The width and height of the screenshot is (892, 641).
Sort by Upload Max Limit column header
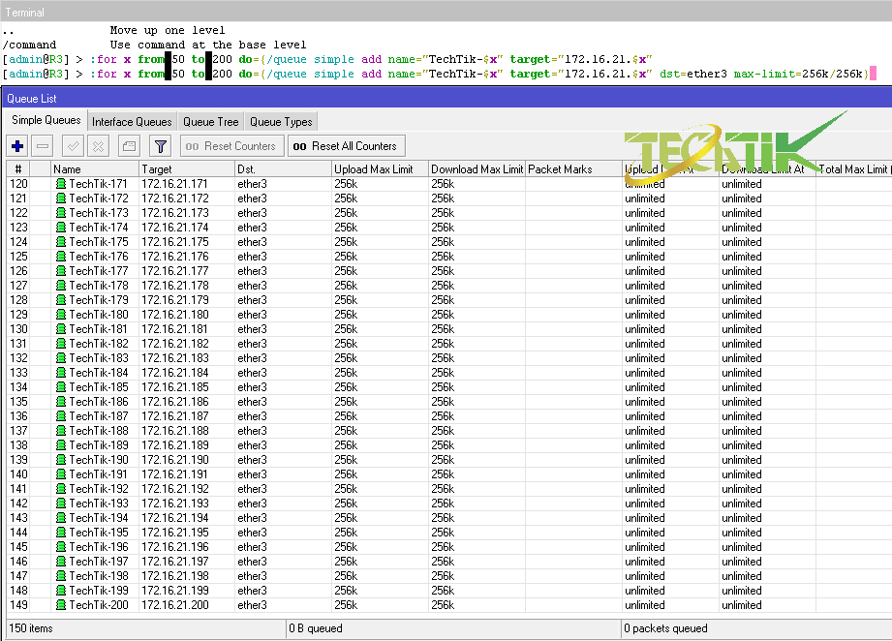380,168
